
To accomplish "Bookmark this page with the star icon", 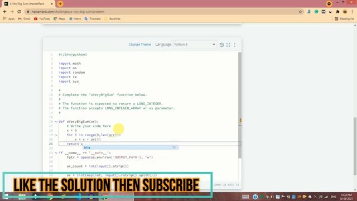I will pos(300,12).
